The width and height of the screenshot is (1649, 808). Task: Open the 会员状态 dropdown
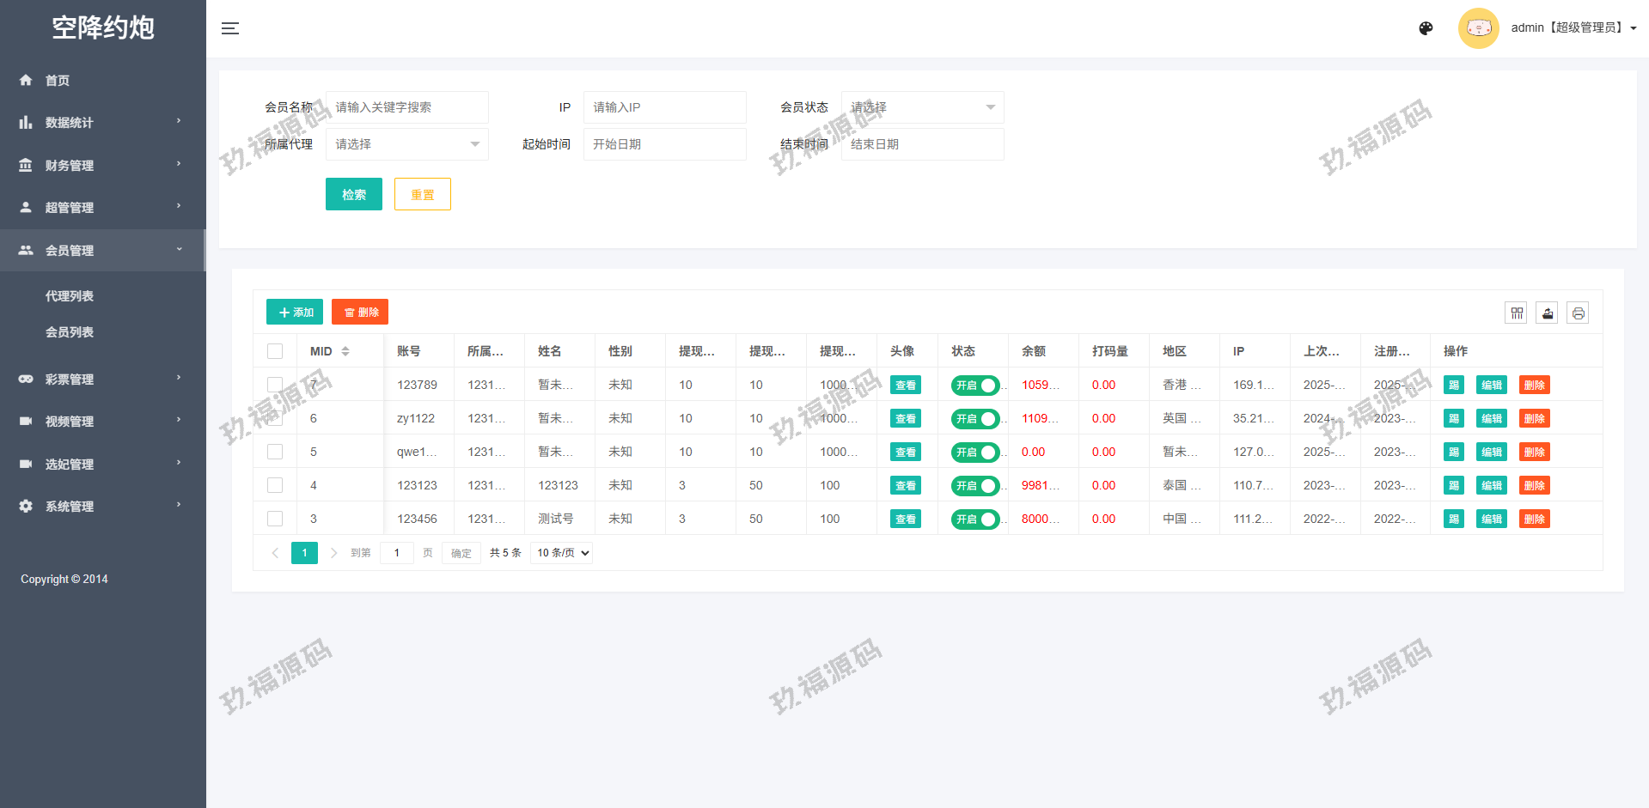coord(922,107)
